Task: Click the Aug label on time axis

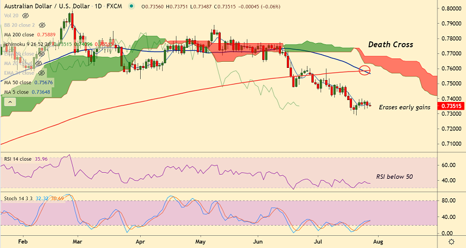Action: pos(378,241)
